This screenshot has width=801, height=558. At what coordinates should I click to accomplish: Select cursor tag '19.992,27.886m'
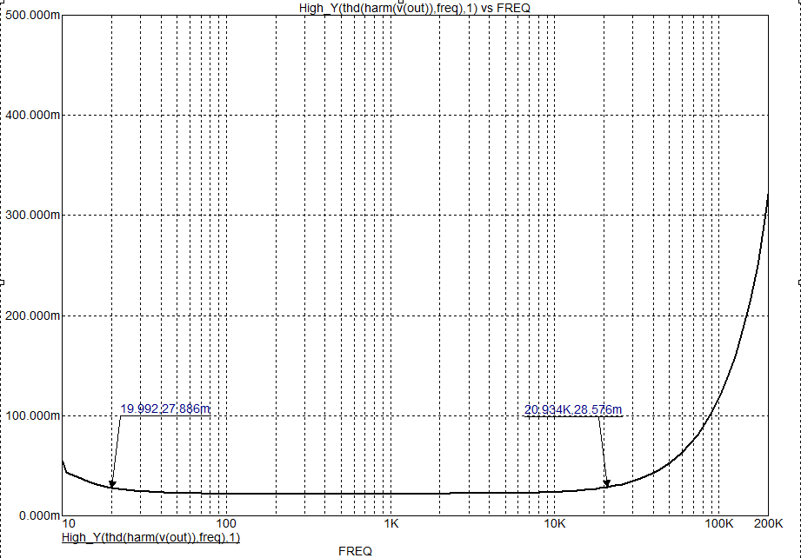(x=165, y=409)
